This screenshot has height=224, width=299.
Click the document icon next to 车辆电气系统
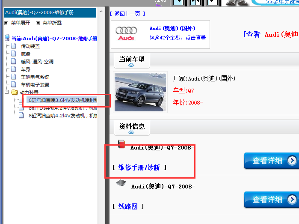click(x=14, y=77)
